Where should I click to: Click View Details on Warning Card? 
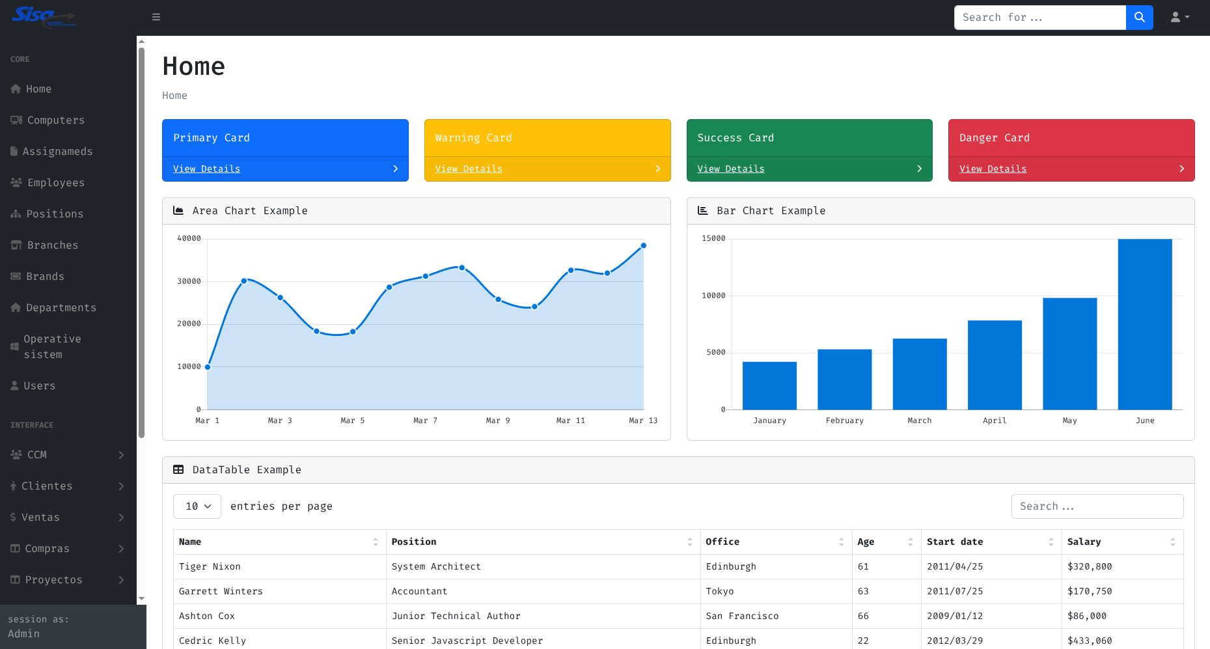pos(469,169)
